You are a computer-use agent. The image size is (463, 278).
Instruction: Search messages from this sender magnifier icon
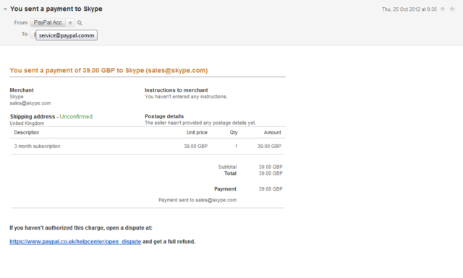(x=80, y=22)
